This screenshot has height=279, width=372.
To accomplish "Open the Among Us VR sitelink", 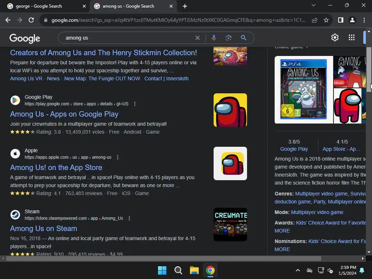I will pyautogui.click(x=26, y=78).
